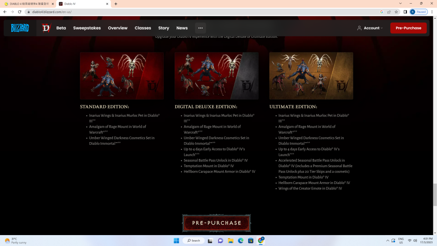Click the DIGITAL DELUXE EDITION heading
The height and width of the screenshot is (246, 437).
point(206,107)
